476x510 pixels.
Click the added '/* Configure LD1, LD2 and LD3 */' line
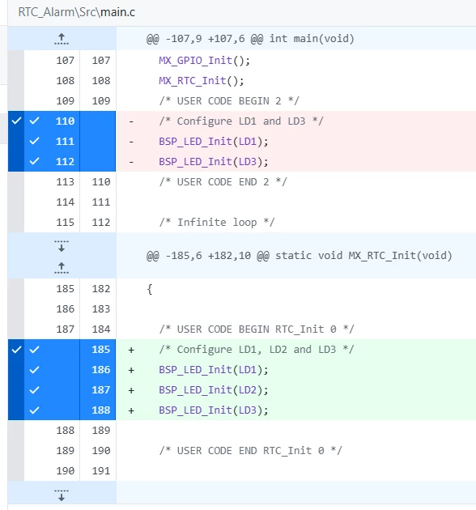click(x=257, y=350)
